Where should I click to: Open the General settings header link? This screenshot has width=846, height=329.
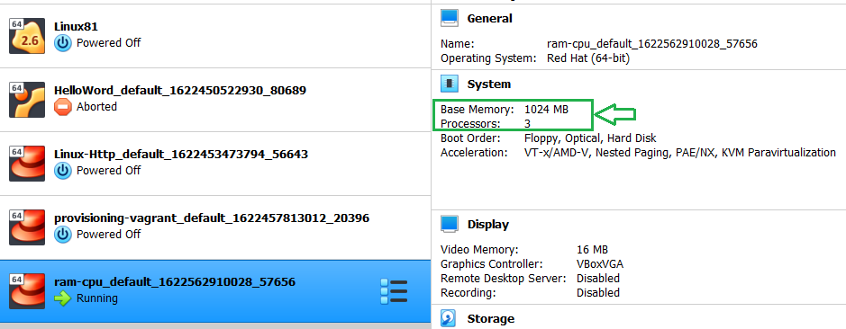(489, 18)
